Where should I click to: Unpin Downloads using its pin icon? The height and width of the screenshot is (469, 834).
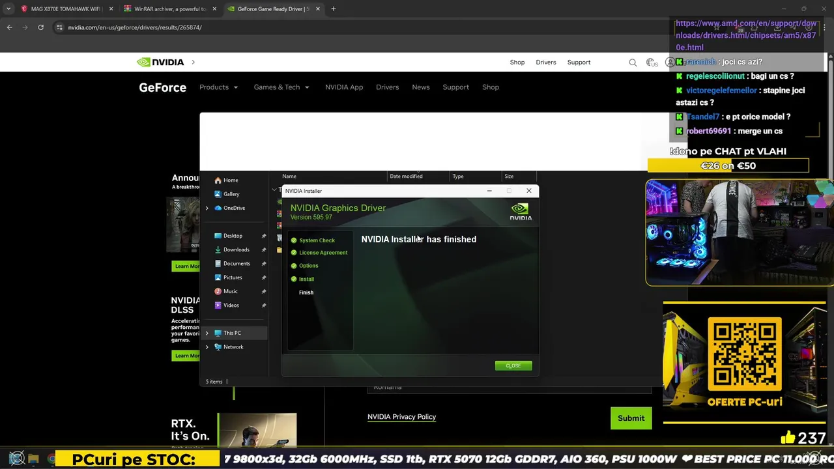point(263,249)
